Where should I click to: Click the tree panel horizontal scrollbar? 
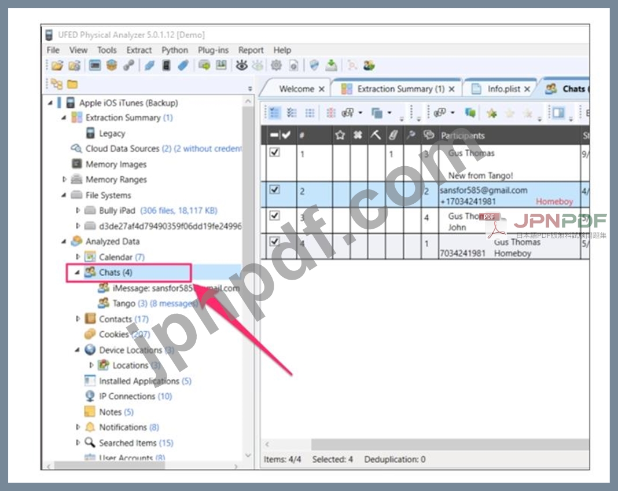[x=109, y=466]
